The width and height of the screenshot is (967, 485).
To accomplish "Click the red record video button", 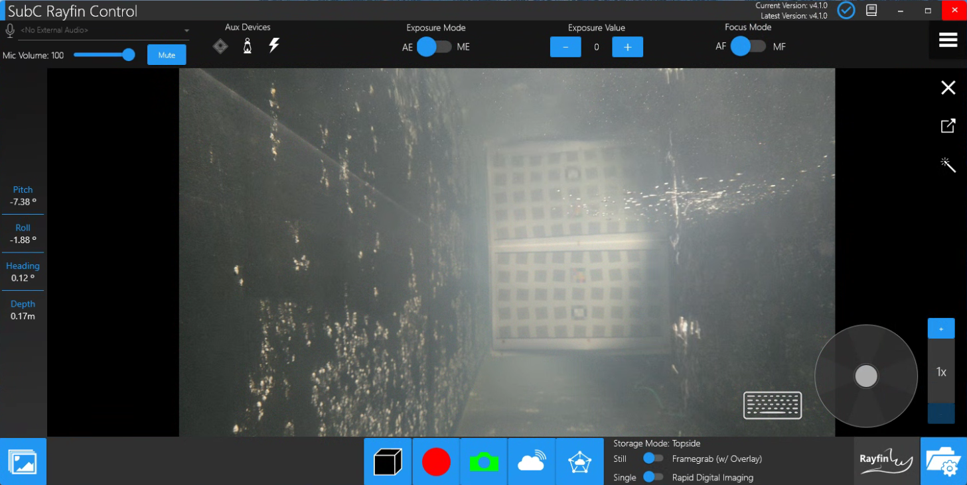I will [x=436, y=462].
